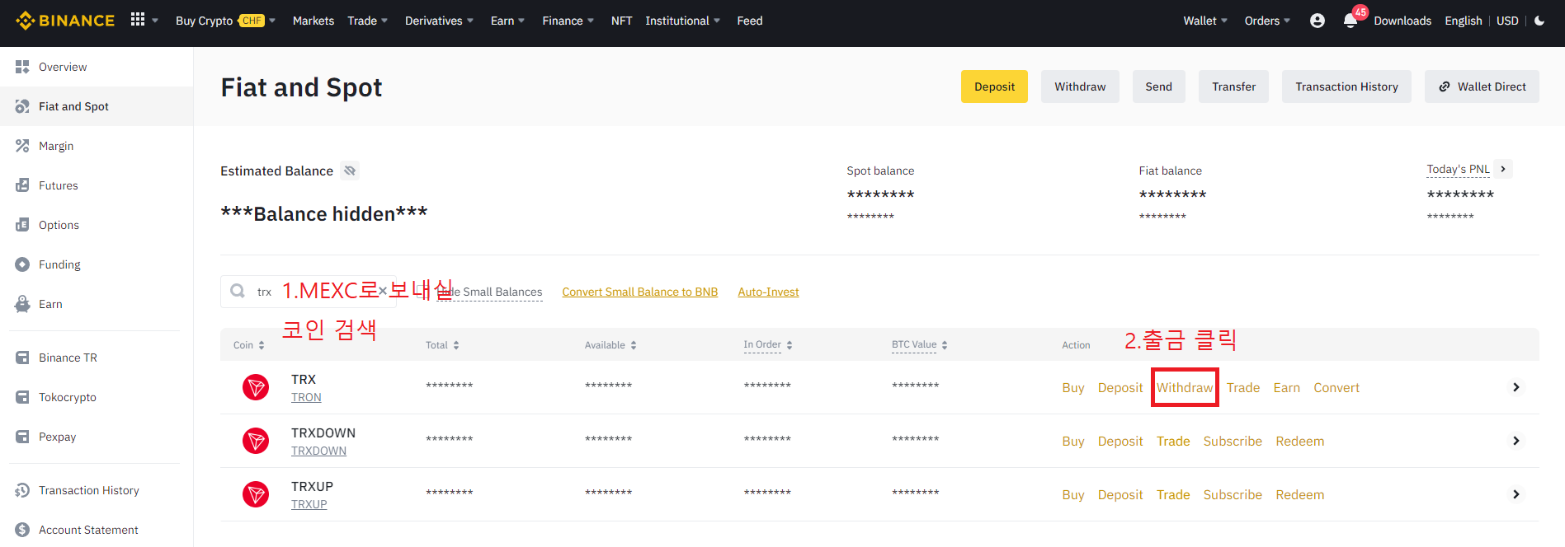Open the TRON coin link
The width and height of the screenshot is (1565, 547).
tap(306, 397)
